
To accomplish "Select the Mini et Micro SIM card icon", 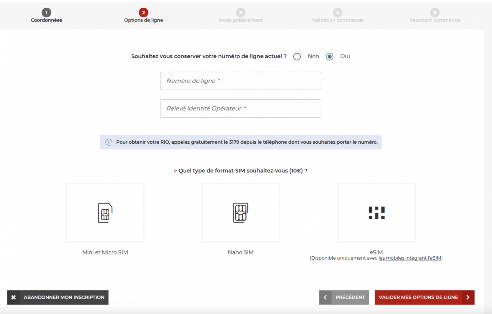I will point(105,213).
